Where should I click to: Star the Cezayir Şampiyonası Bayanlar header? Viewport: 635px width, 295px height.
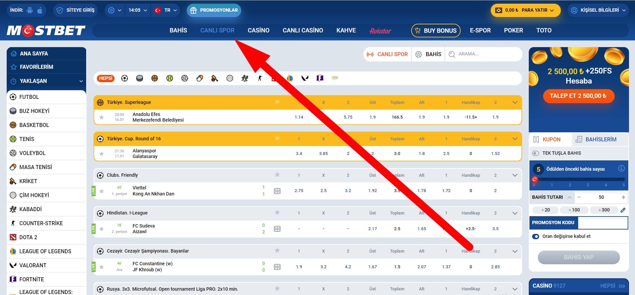277,251
